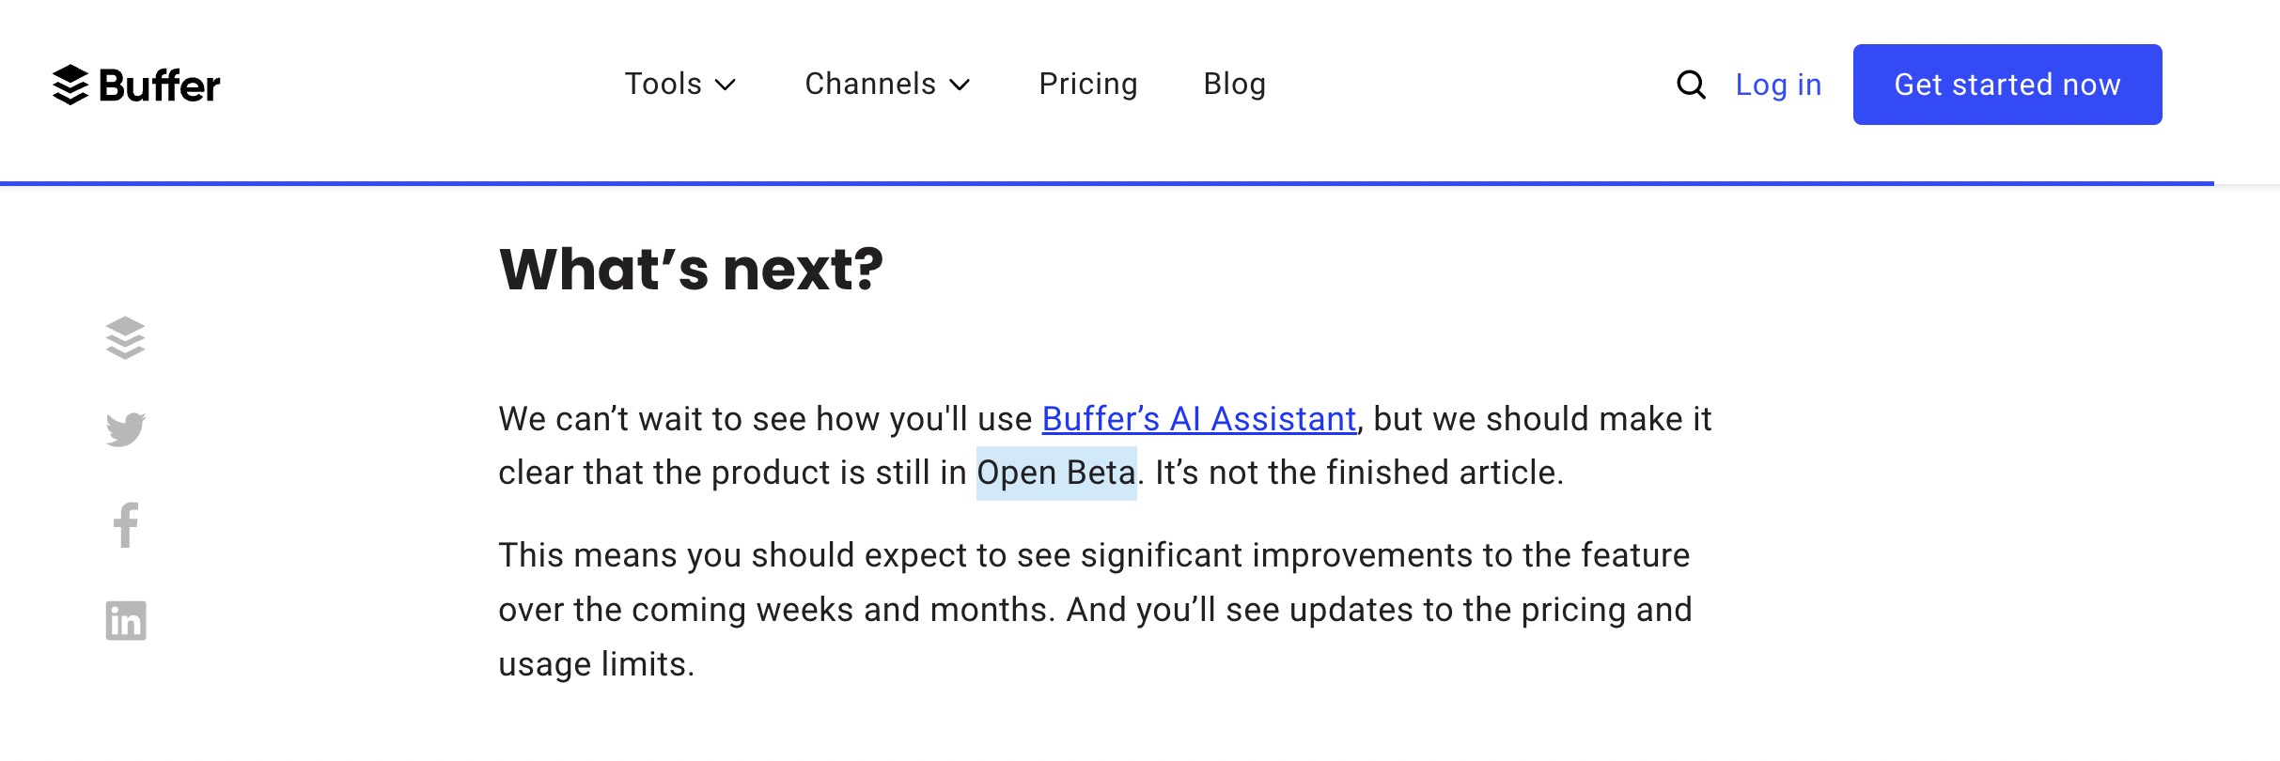Expand the Tools dropdown

(679, 85)
